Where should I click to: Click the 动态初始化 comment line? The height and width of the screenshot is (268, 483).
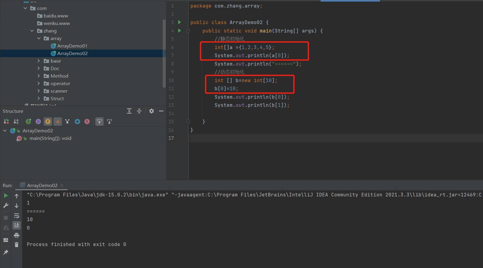click(x=230, y=72)
